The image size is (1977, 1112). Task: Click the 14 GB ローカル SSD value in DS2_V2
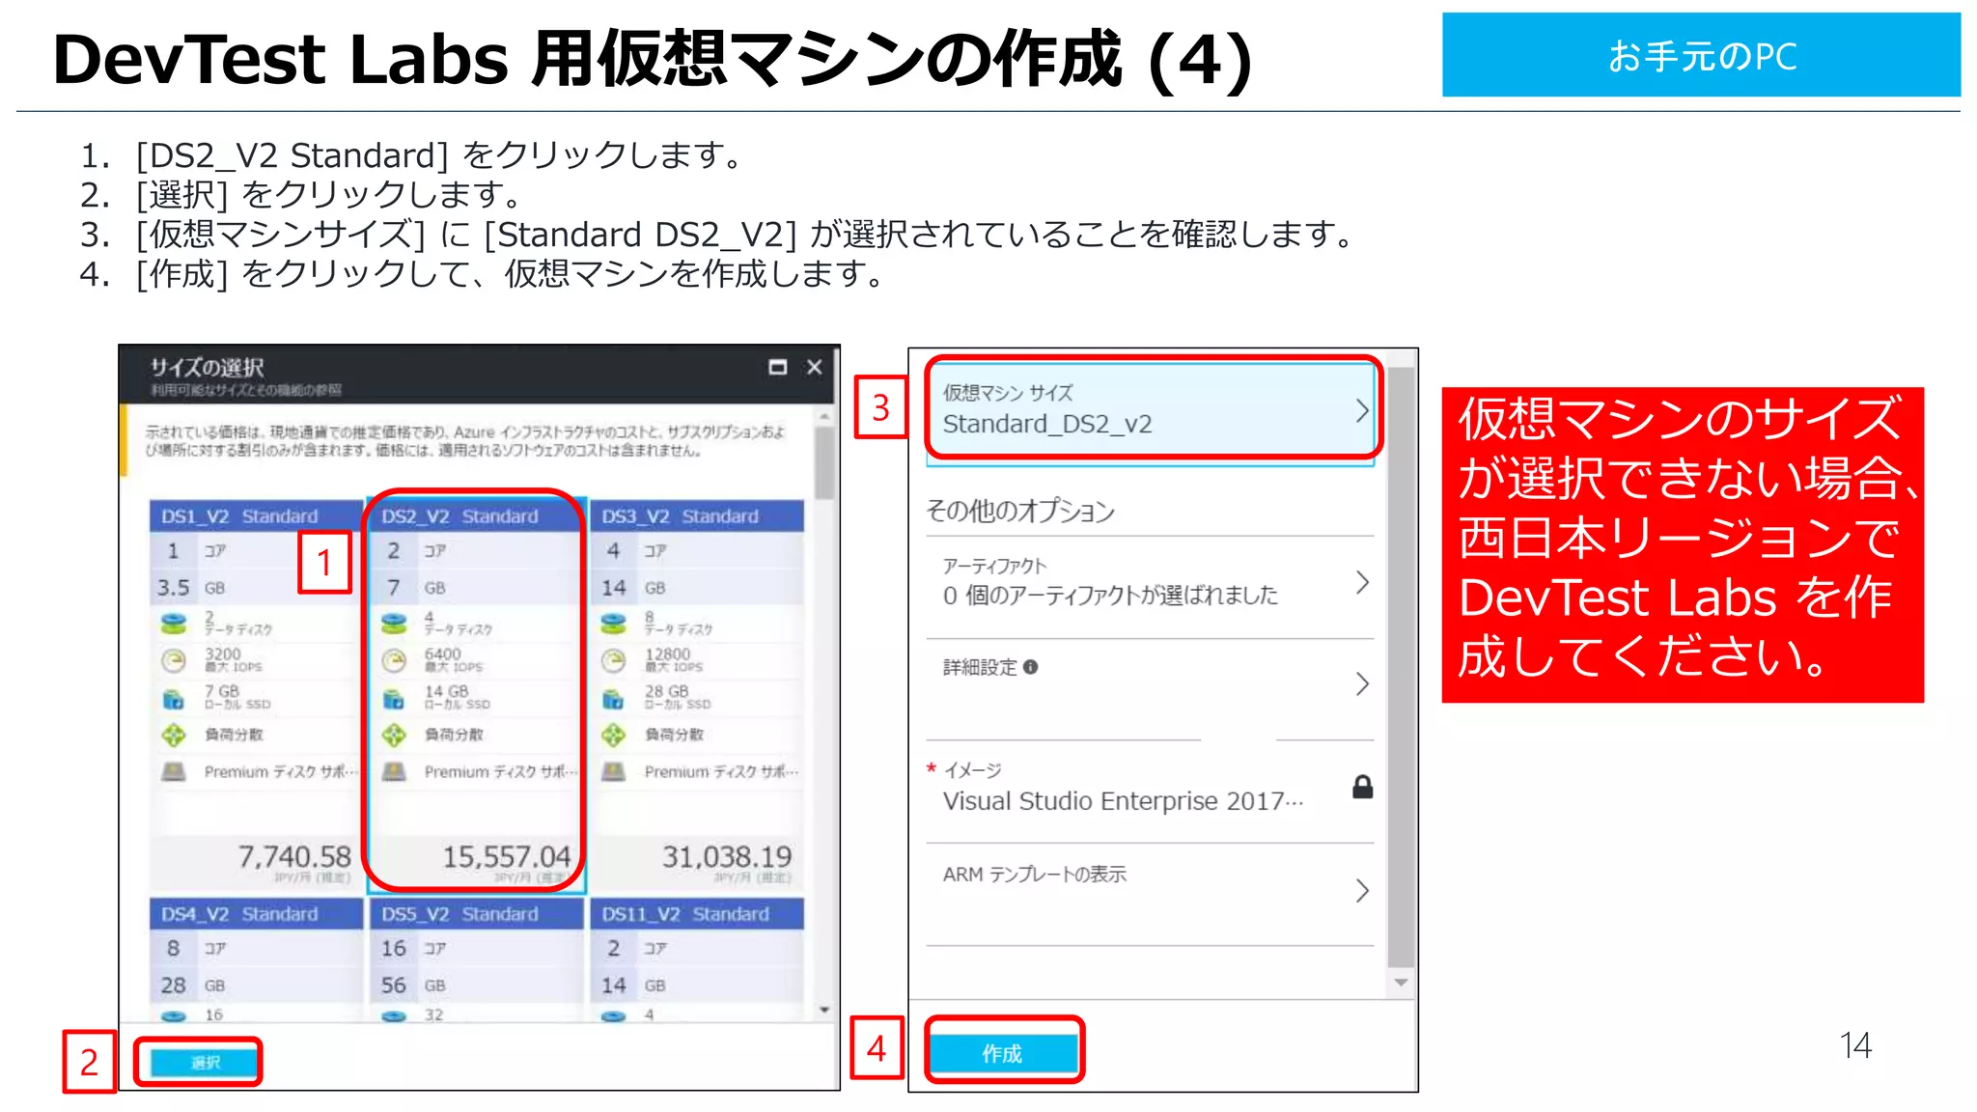(x=457, y=697)
